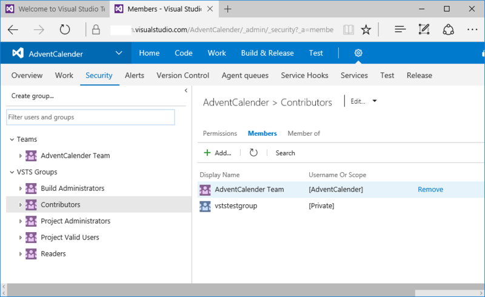Click the Create group... link

click(x=33, y=96)
